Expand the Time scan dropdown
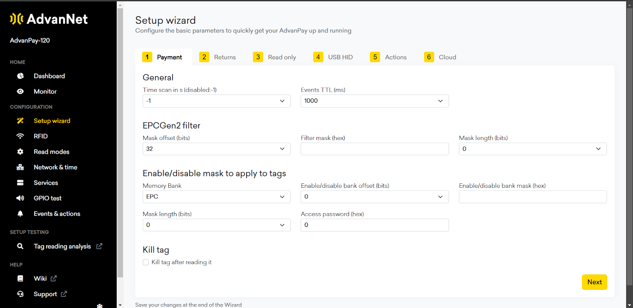Image resolution: width=633 pixels, height=308 pixels. [216, 101]
